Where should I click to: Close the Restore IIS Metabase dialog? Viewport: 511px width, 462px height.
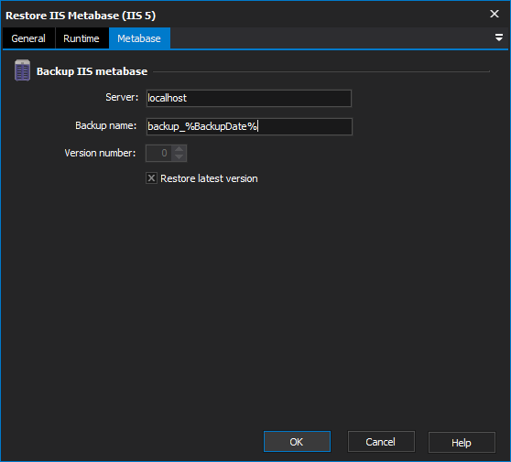tap(495, 14)
